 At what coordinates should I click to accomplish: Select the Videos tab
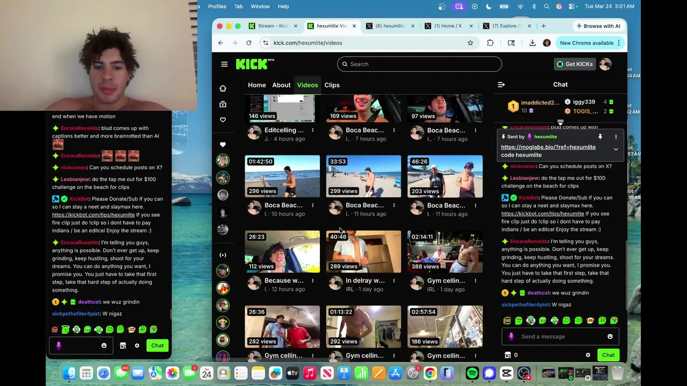(308, 85)
